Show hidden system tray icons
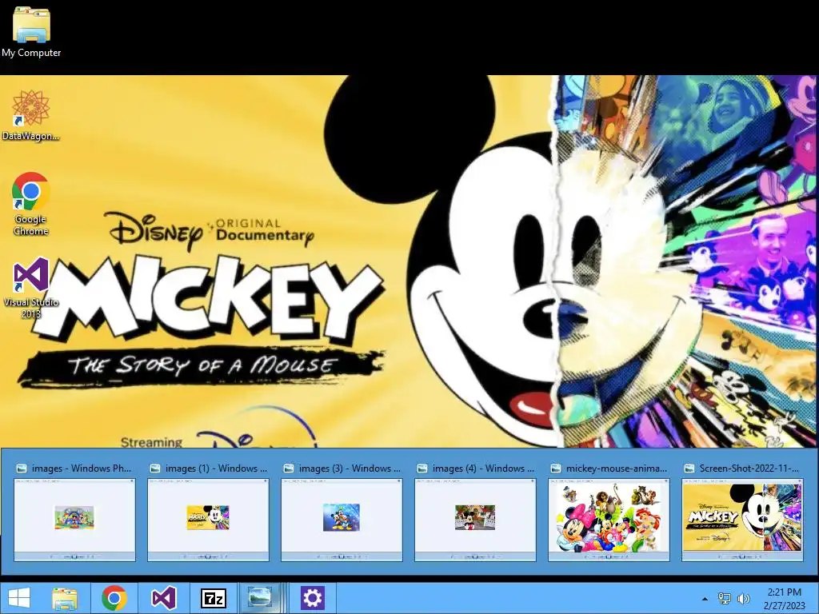 click(x=705, y=599)
